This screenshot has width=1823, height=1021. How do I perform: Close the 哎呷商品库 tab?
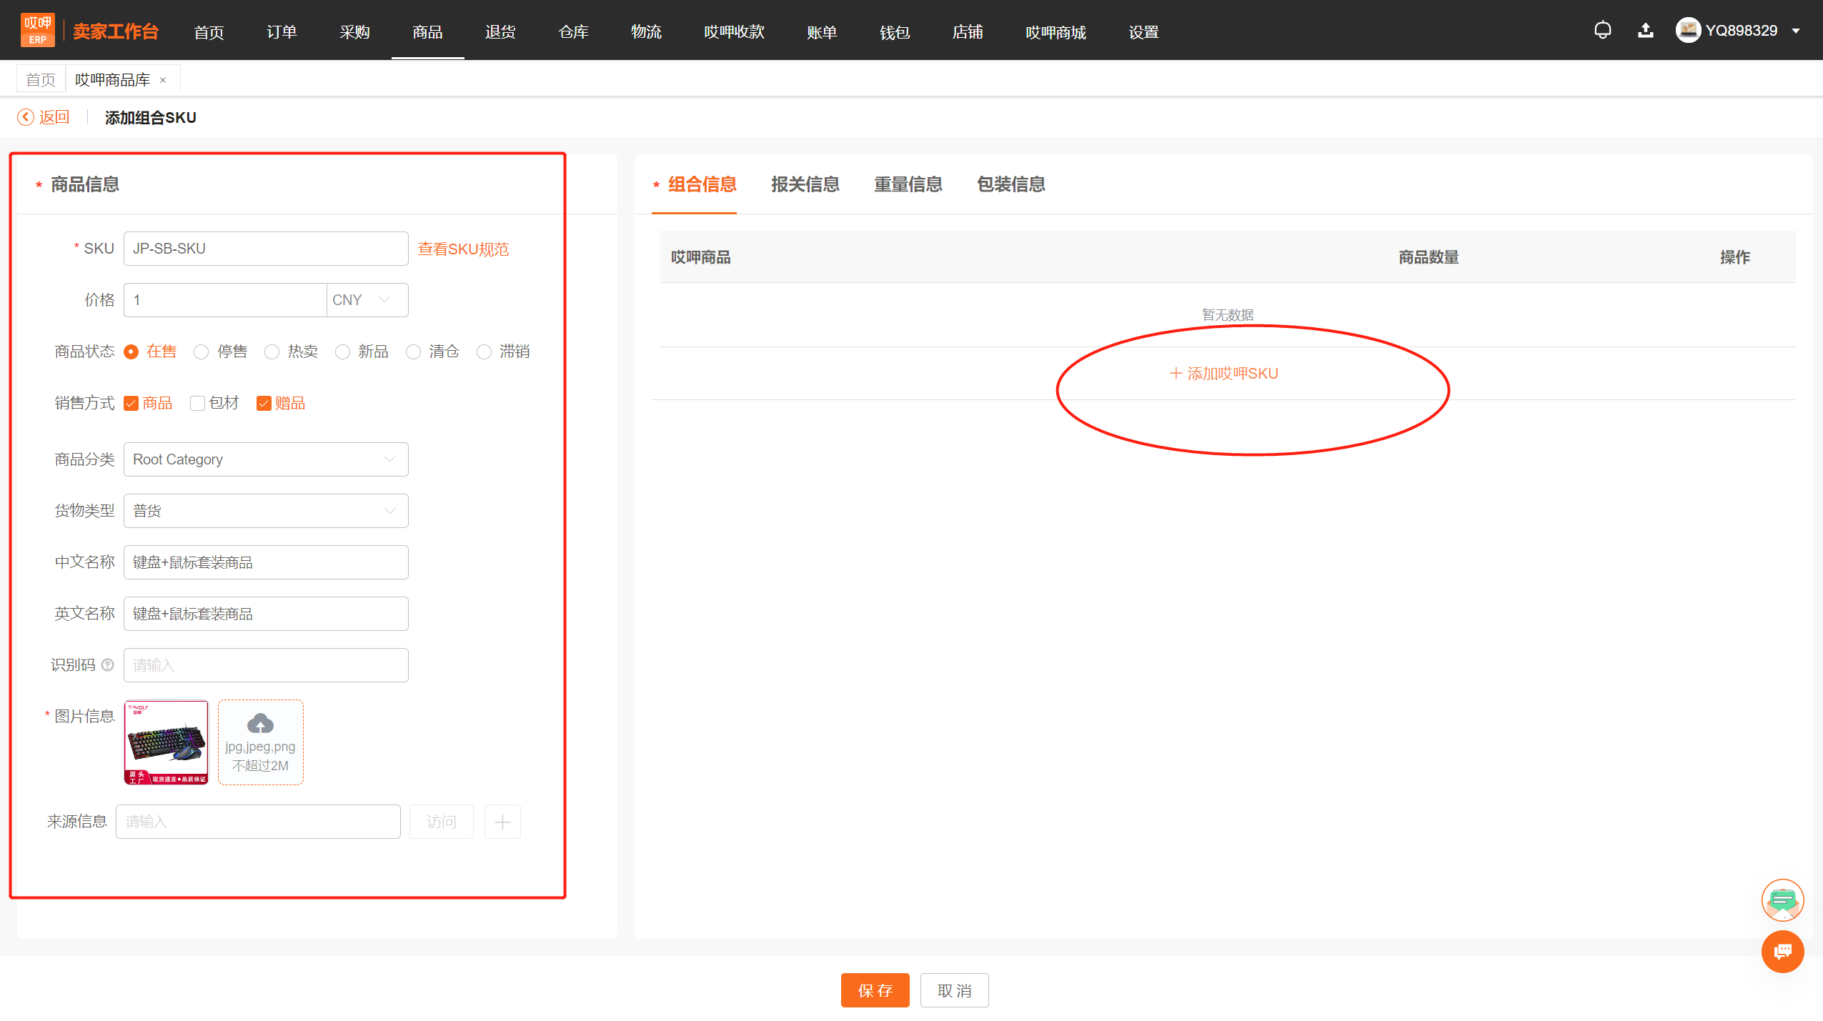(163, 80)
